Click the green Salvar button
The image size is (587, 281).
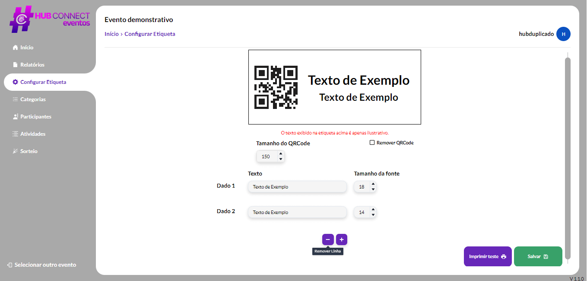[538, 256]
